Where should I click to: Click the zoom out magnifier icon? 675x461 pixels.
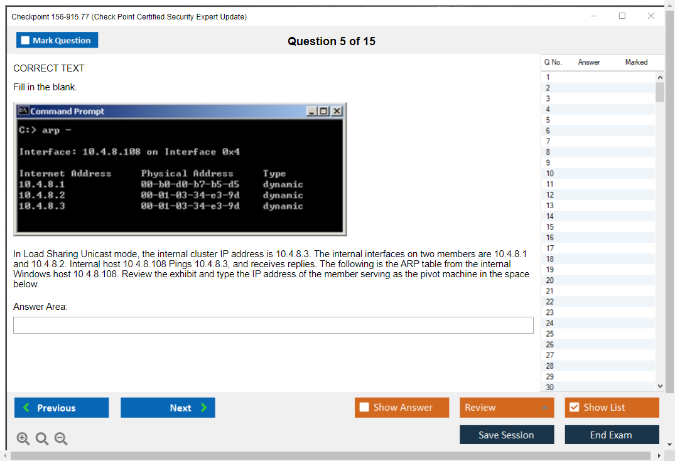click(61, 439)
